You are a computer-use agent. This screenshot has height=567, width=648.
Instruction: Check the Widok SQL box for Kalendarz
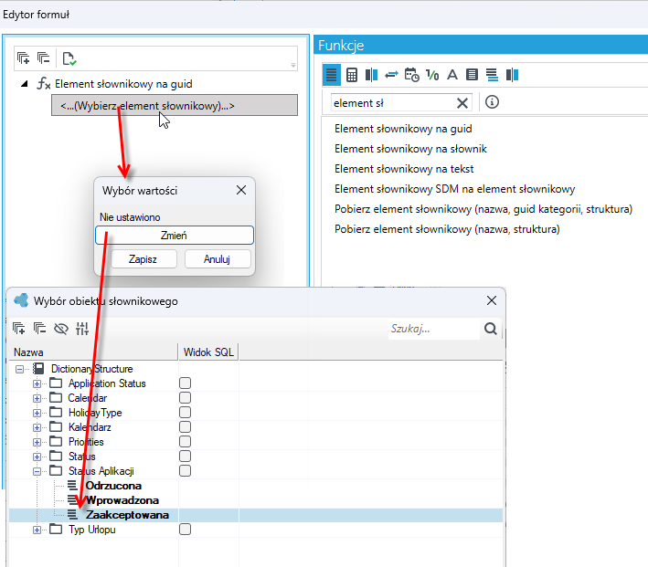click(186, 427)
